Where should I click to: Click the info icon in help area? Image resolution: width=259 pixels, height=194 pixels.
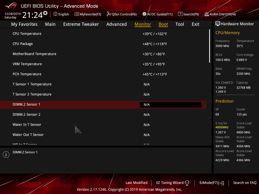6,155
